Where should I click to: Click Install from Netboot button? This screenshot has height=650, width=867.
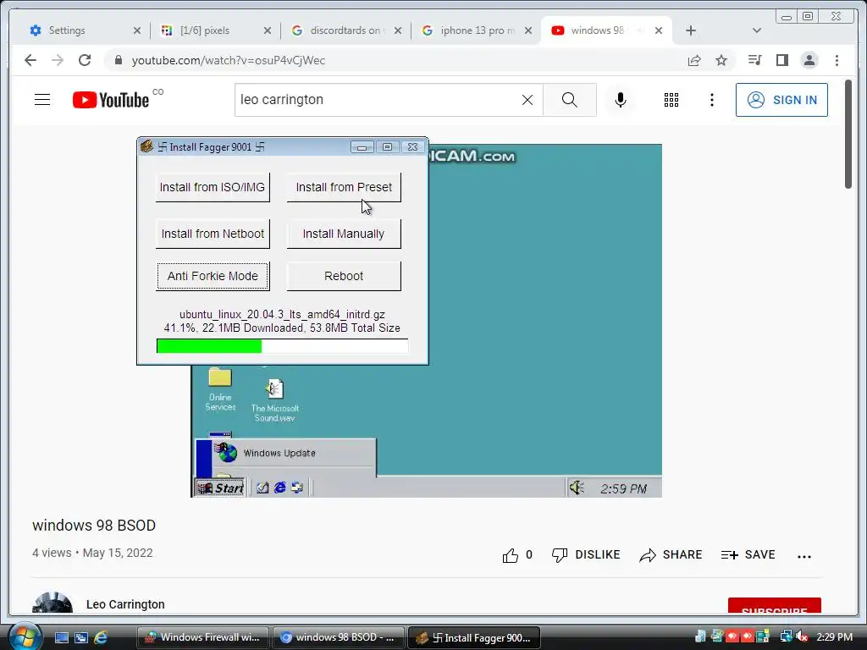click(x=213, y=234)
